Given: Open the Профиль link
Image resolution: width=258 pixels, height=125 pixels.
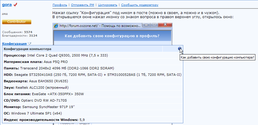Looking at the screenshot, I should [60, 5].
